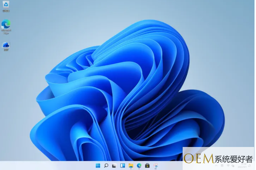Toggle the moon focus assist icon

pos(249,166)
